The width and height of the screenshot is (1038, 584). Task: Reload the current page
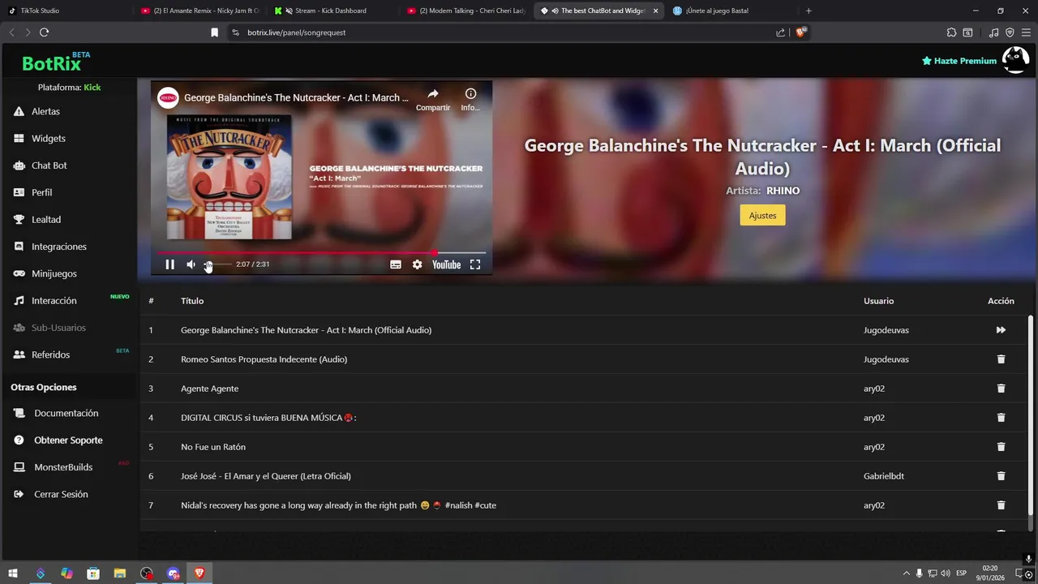point(44,32)
